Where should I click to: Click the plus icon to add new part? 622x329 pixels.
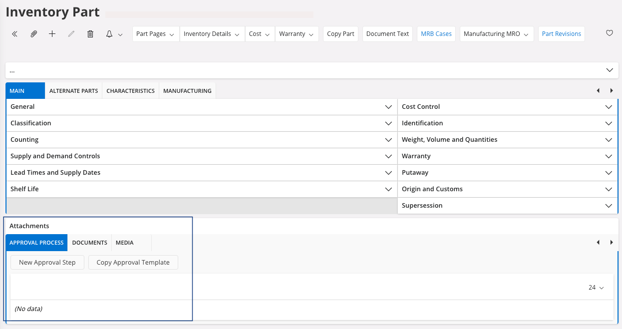pos(52,34)
